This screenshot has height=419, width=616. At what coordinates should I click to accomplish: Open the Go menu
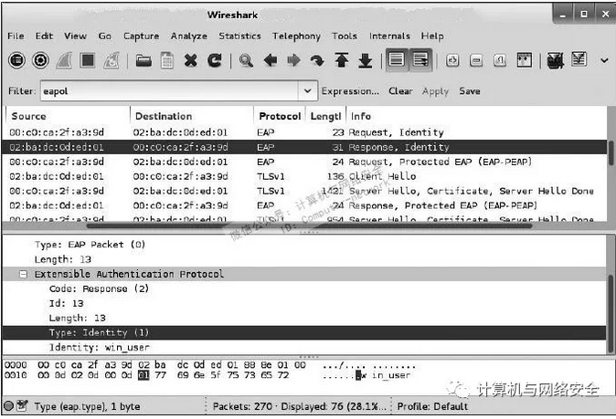coord(104,37)
